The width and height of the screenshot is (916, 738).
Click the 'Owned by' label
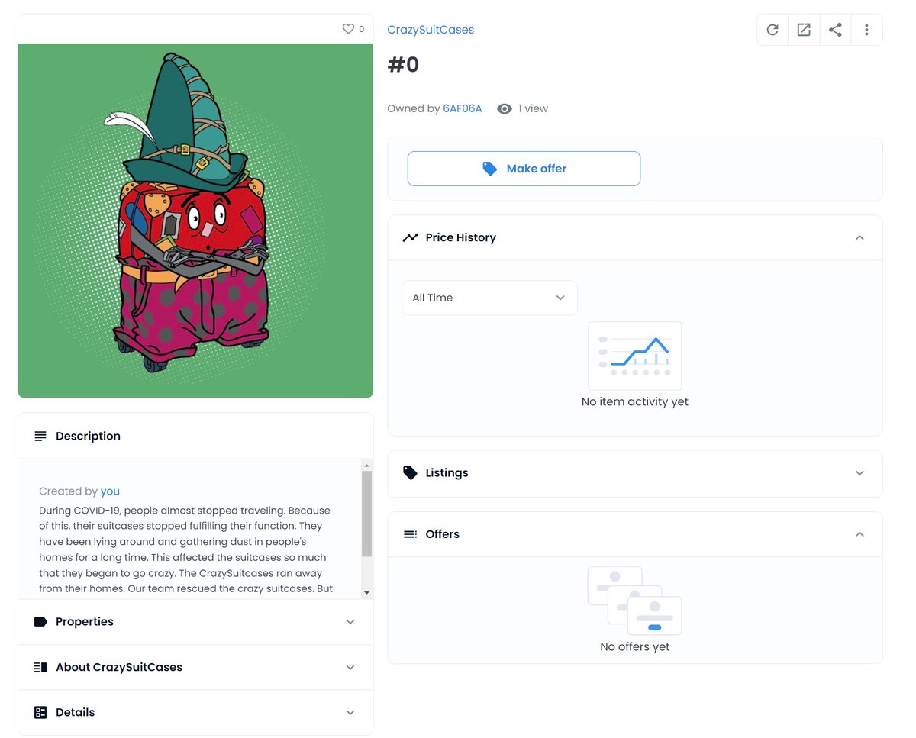(413, 108)
